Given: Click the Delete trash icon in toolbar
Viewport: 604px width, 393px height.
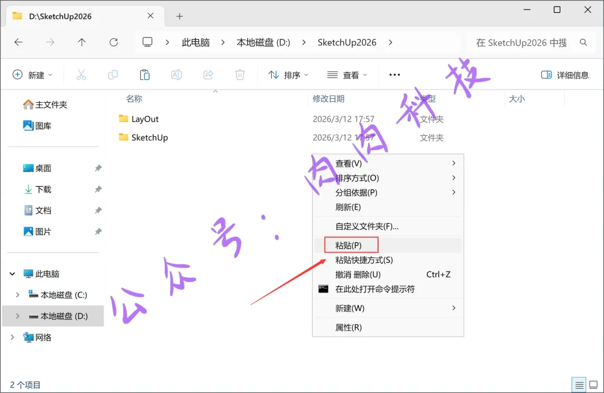Looking at the screenshot, I should pos(240,75).
